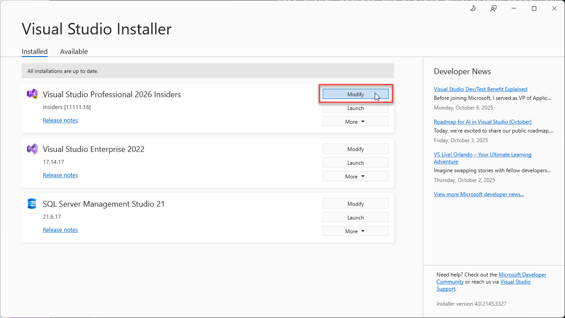Read the Visual Studio Dev/Test Benefit Explained article
The image size is (565, 318).
[x=480, y=89]
